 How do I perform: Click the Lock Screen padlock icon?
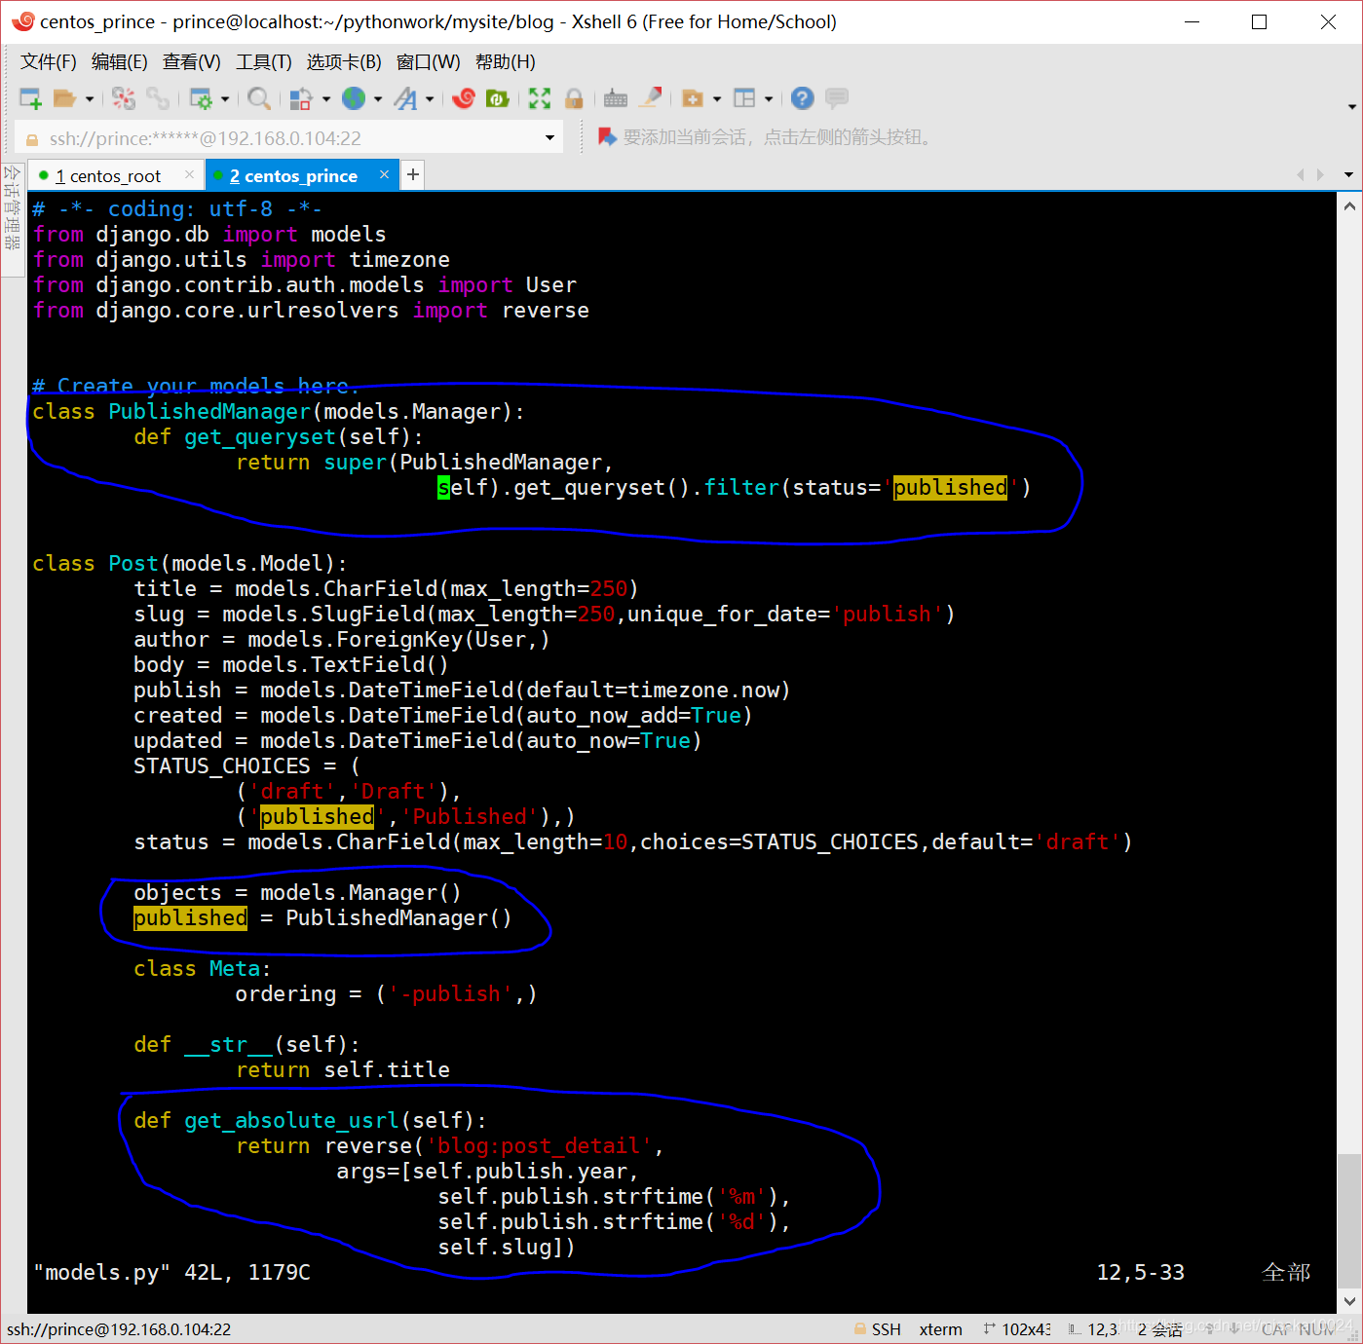point(574,98)
